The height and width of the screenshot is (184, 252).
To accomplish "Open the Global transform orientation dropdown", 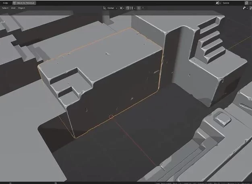I will click(x=110, y=8).
